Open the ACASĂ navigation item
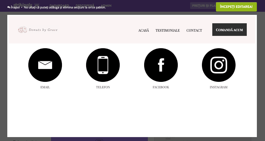Image resolution: width=265 pixels, height=141 pixels. [144, 30]
